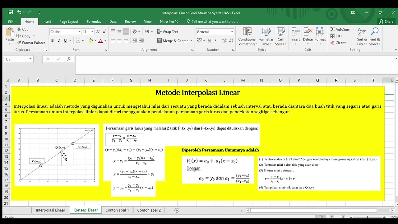Click the Name Box showing U3
Screen dimensions: 398x224
coord(18,59)
